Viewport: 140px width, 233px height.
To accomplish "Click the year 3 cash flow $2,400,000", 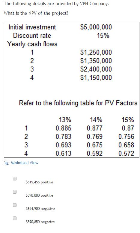I will tap(96, 69).
